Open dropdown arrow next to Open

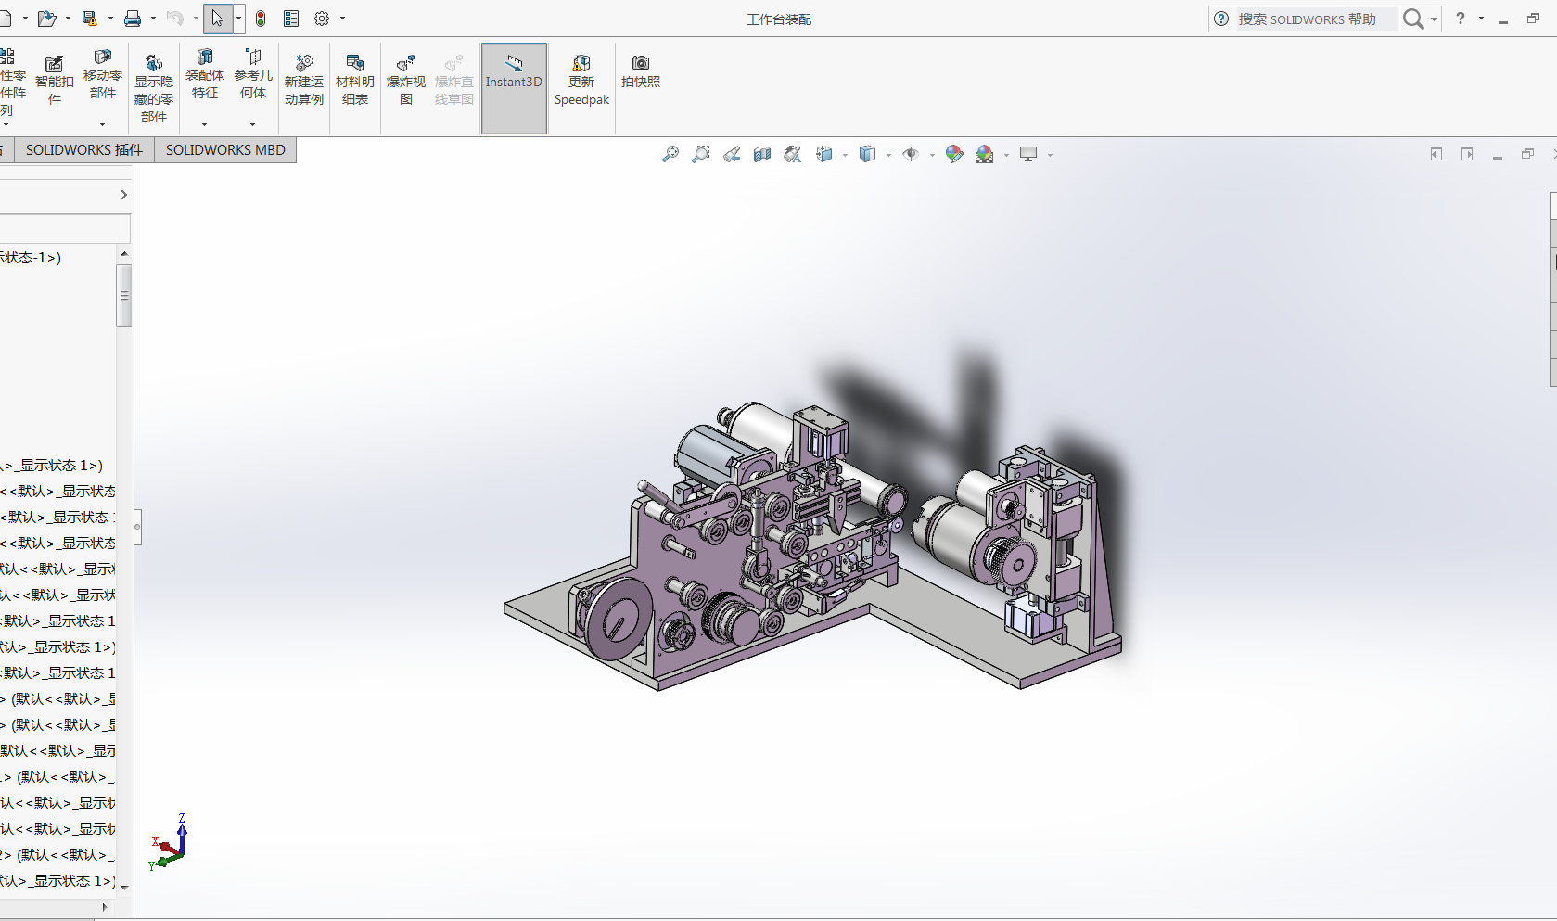pyautogui.click(x=68, y=19)
